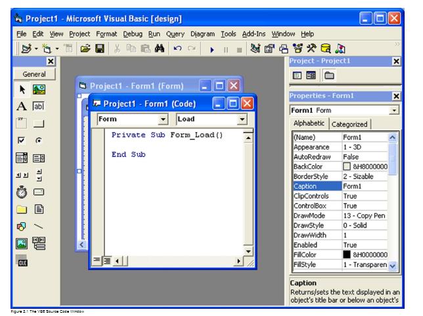
Task: Toggle Procedure View button in code window
Action: (97, 260)
